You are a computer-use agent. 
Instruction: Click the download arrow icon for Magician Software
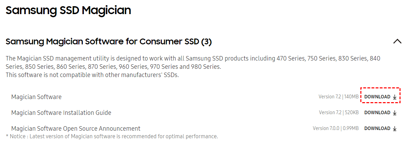tap(395, 97)
